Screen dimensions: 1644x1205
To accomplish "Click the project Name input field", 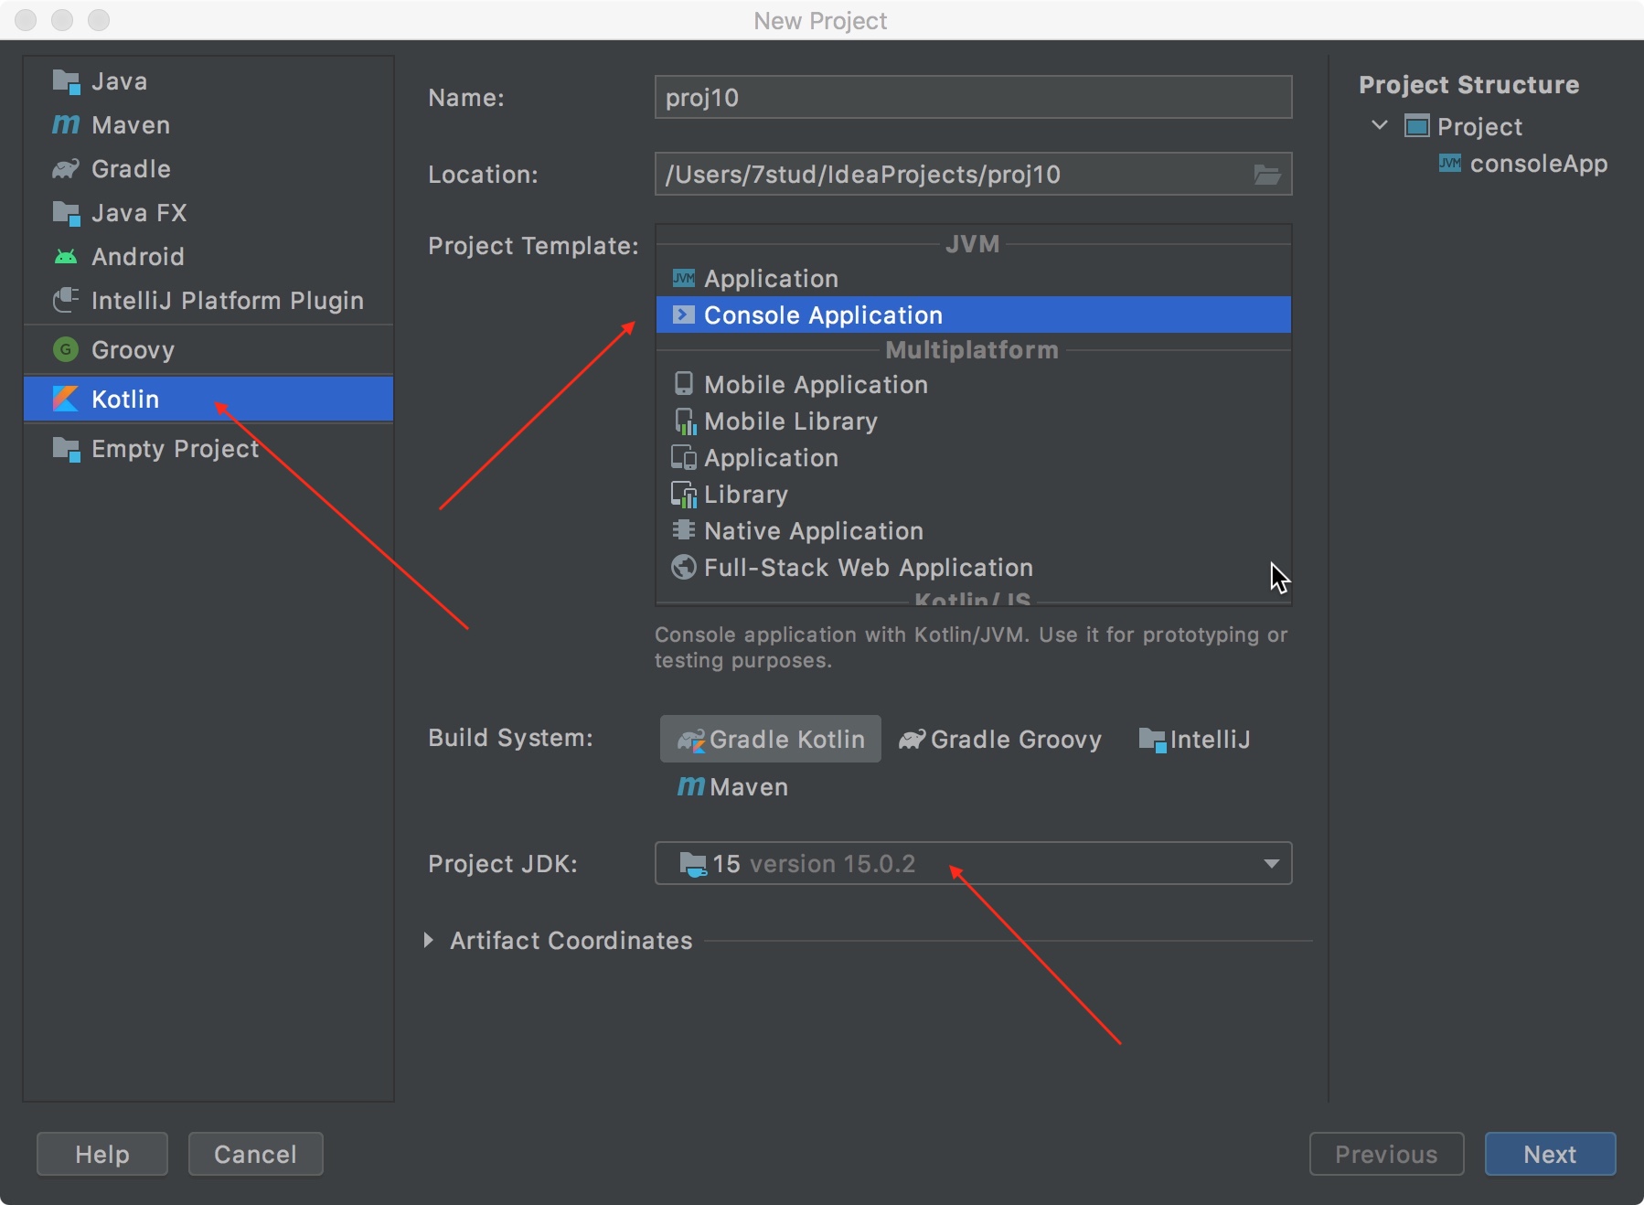I will [973, 98].
